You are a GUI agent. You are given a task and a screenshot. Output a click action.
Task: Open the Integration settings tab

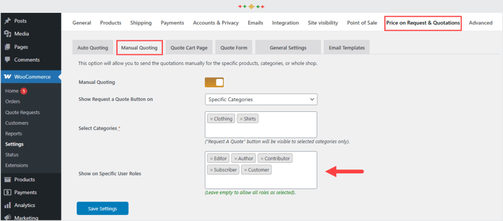click(x=285, y=23)
